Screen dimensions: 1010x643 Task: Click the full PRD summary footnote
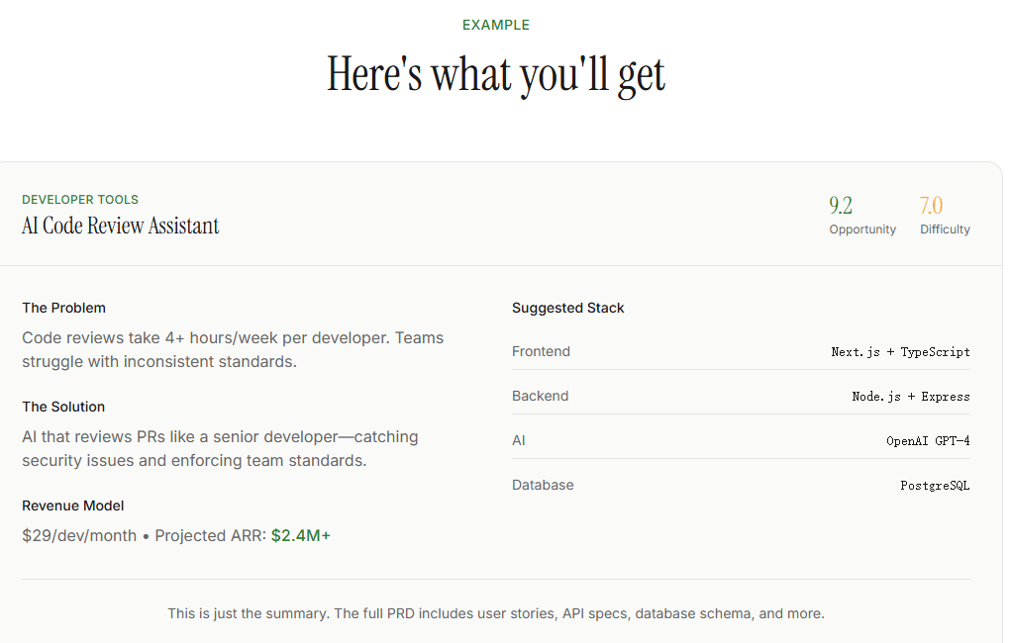pyautogui.click(x=496, y=613)
